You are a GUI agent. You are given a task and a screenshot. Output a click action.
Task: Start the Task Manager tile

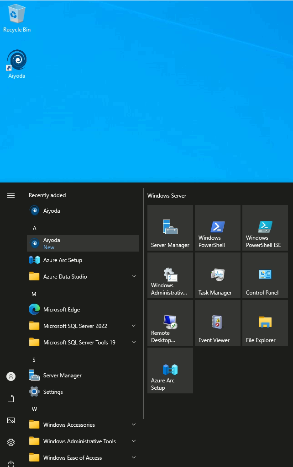point(218,275)
